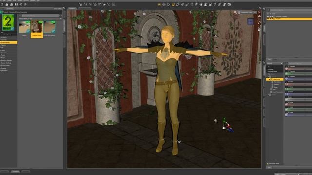Click the viewport Zoom magnifier icon
The height and width of the screenshot is (175, 312).
coord(259,23)
